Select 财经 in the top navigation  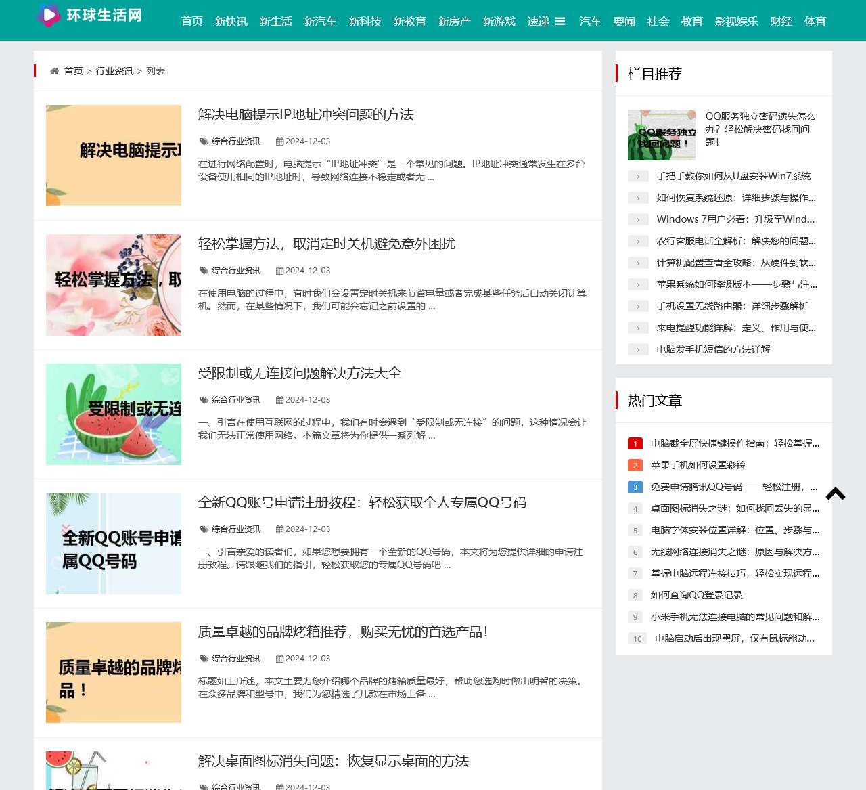(781, 22)
